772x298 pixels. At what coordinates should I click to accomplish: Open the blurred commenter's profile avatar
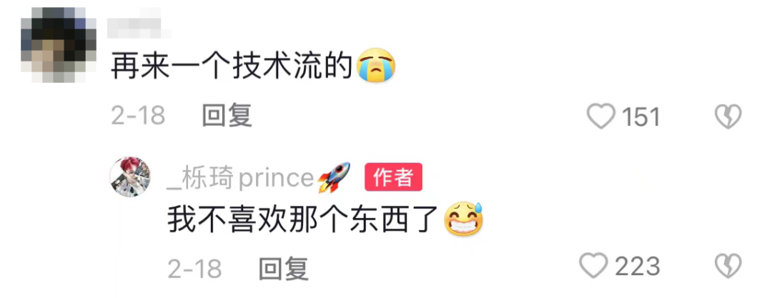click(x=59, y=45)
